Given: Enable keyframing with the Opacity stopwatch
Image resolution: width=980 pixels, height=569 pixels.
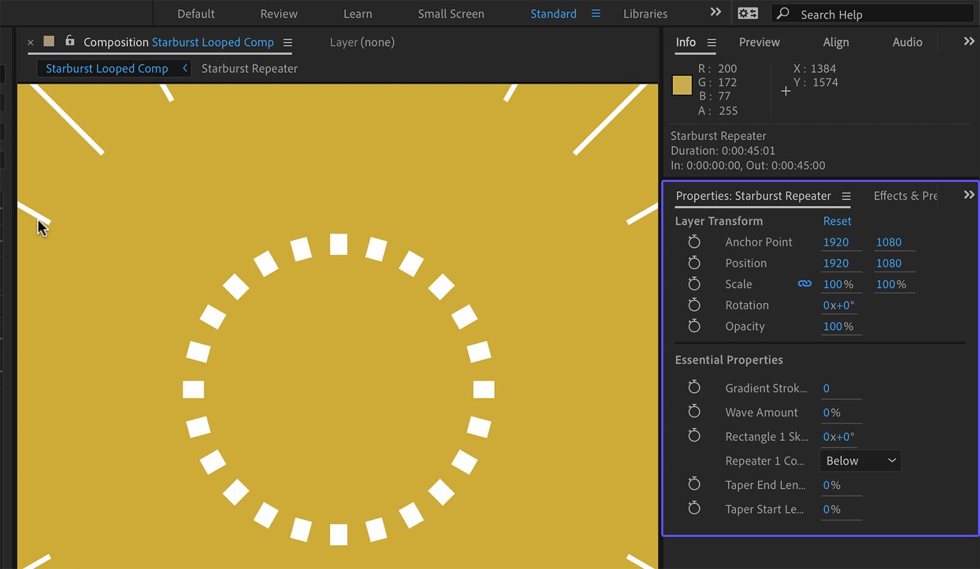Looking at the screenshot, I should [694, 326].
